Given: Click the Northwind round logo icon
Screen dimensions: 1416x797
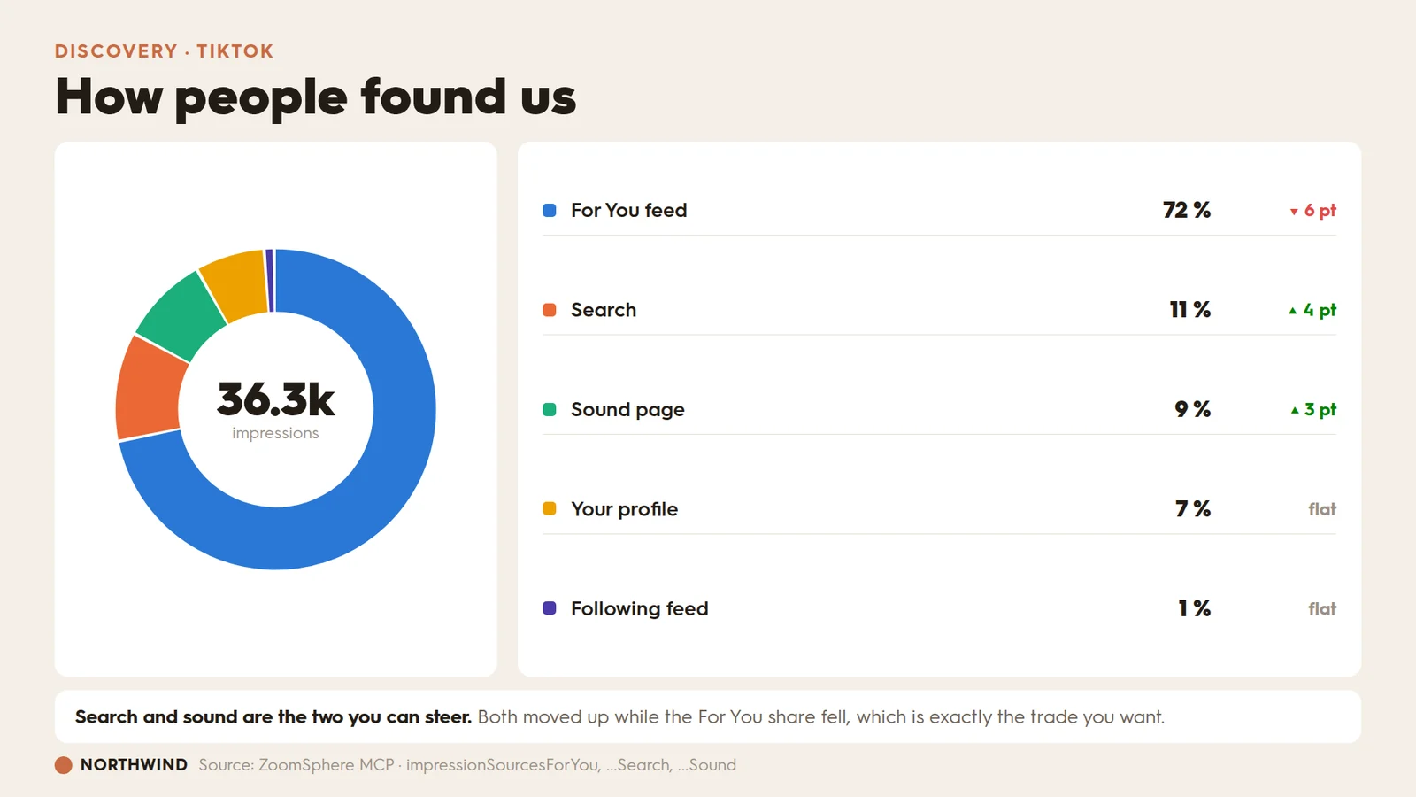Looking at the screenshot, I should [64, 765].
